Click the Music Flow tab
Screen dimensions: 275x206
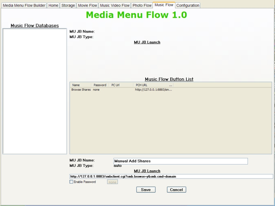click(164, 5)
